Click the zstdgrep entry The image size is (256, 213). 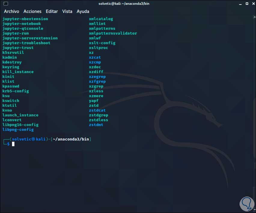pyautogui.click(x=99, y=115)
